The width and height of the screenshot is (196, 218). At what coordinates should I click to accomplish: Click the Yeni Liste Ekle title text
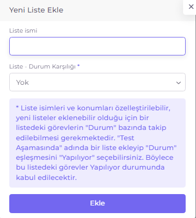[x=36, y=10]
